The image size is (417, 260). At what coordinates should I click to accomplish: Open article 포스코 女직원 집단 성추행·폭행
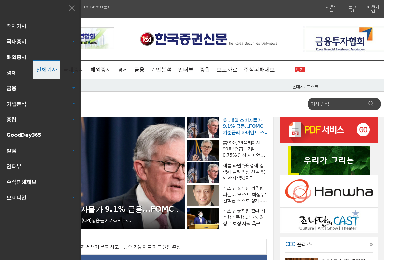[x=244, y=217]
